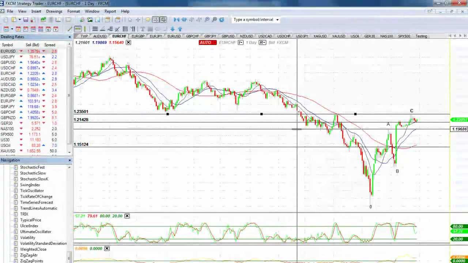Select the crosshair cursor tool
Screen dimensions: 468x263
coord(138,20)
